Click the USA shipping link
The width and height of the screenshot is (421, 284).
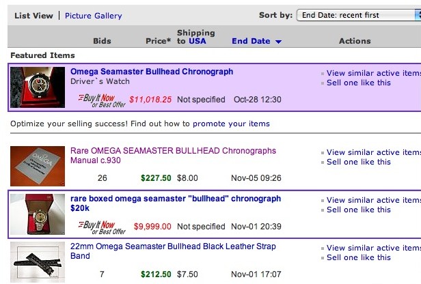pos(198,41)
